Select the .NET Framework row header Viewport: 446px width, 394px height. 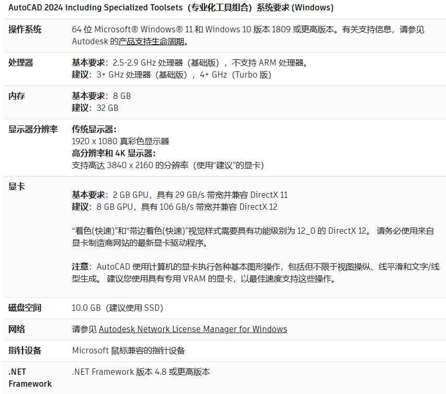coord(30,377)
